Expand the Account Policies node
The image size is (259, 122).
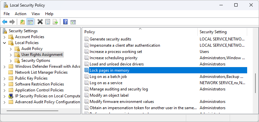pyautogui.click(x=5, y=37)
